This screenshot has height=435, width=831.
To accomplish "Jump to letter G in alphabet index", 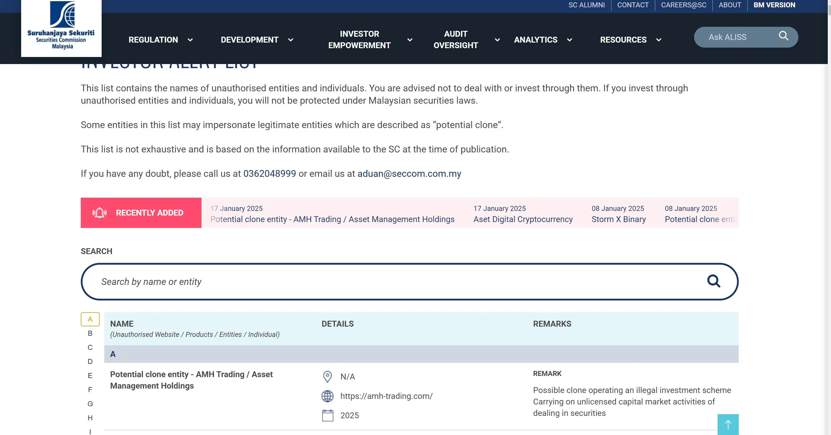I will 90,404.
